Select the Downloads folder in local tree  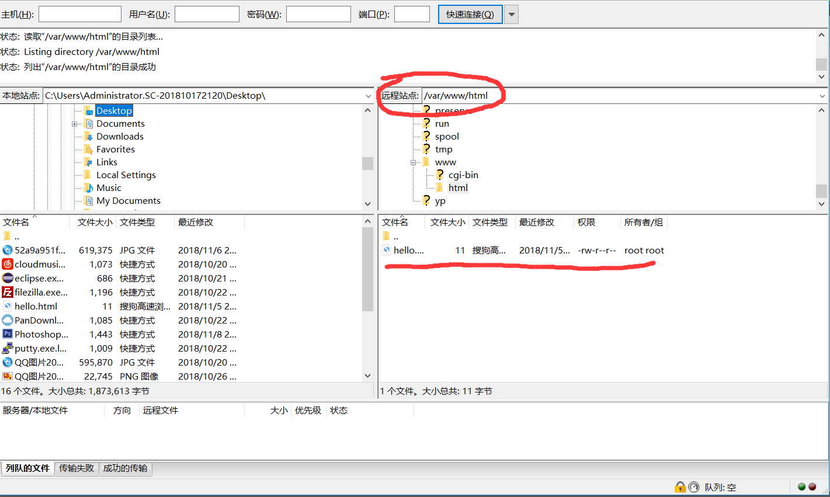120,136
